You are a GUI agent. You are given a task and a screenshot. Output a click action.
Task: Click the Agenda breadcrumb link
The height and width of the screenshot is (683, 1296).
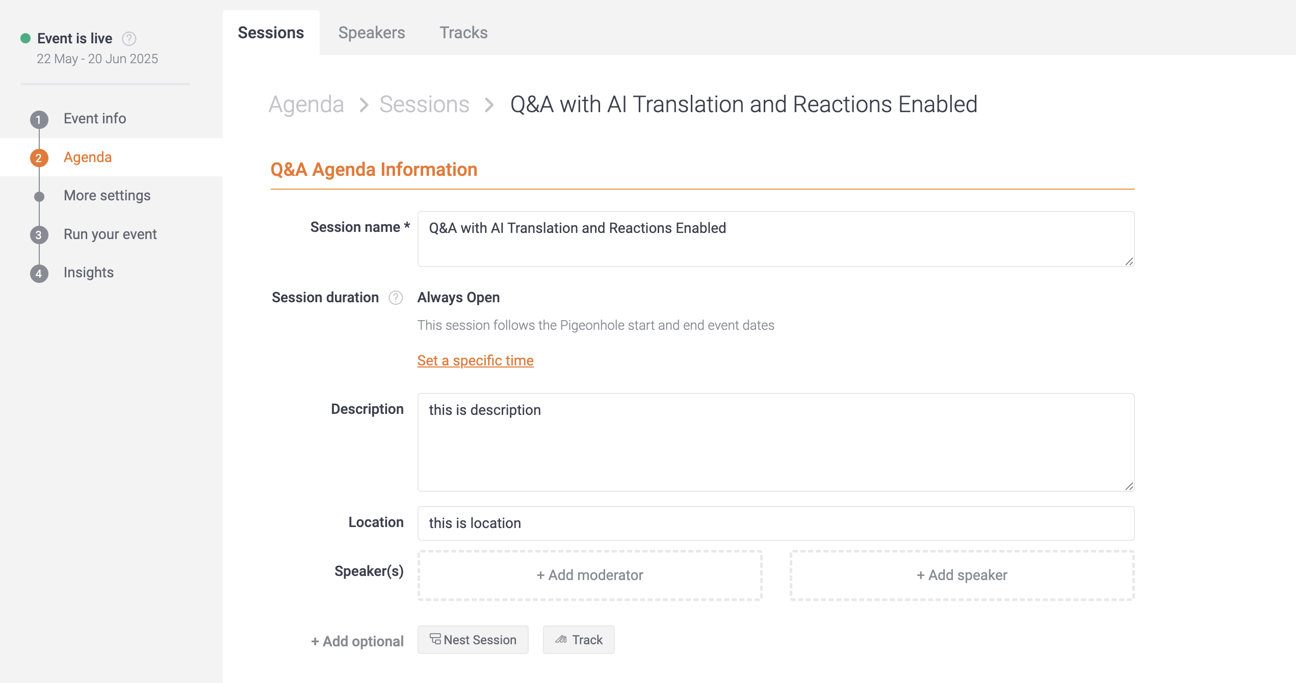coord(306,104)
